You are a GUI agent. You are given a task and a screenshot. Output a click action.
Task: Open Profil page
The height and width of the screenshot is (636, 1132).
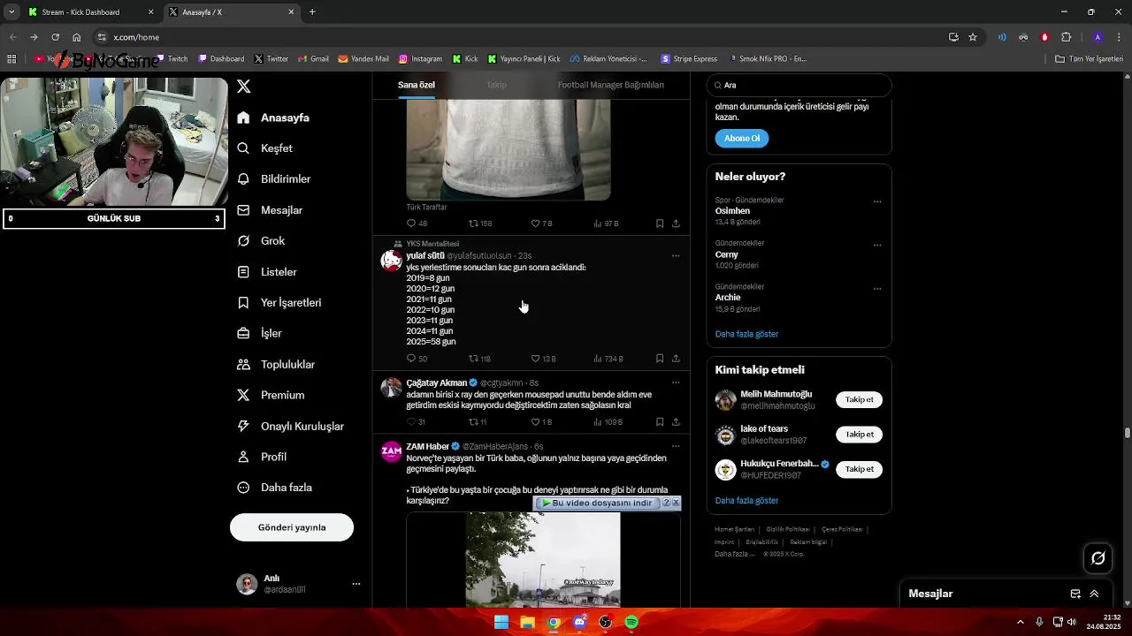tap(262, 458)
